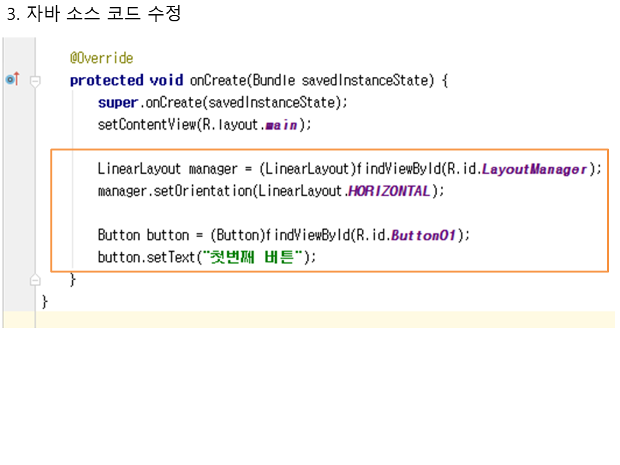Click the italic main layout reference
Viewport: 620px width, 465px height.
pyautogui.click(x=282, y=125)
